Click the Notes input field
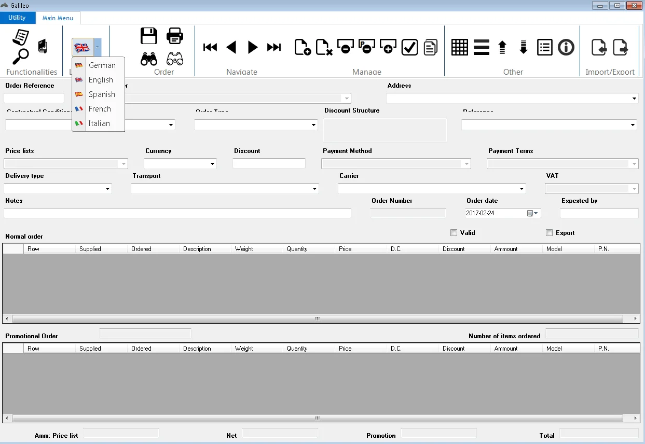 pyautogui.click(x=177, y=213)
